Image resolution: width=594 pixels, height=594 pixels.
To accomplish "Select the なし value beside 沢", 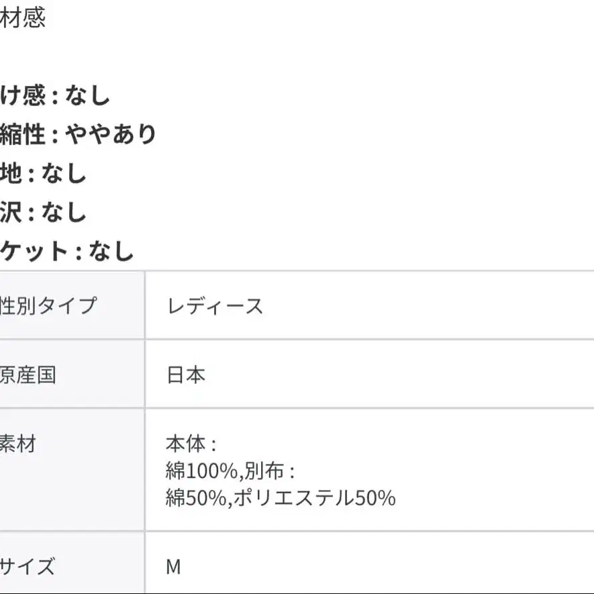I will 64,212.
